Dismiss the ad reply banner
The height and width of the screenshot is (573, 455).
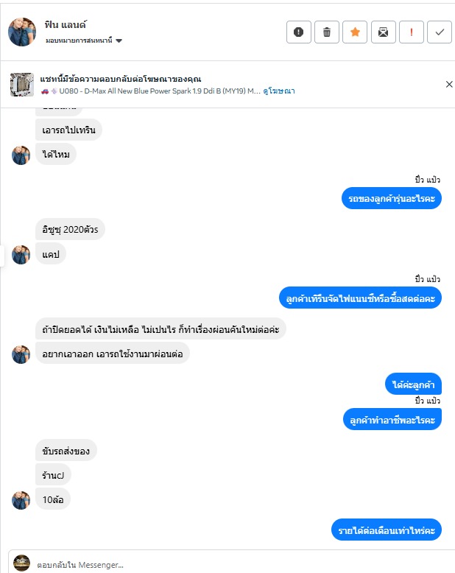(x=449, y=84)
